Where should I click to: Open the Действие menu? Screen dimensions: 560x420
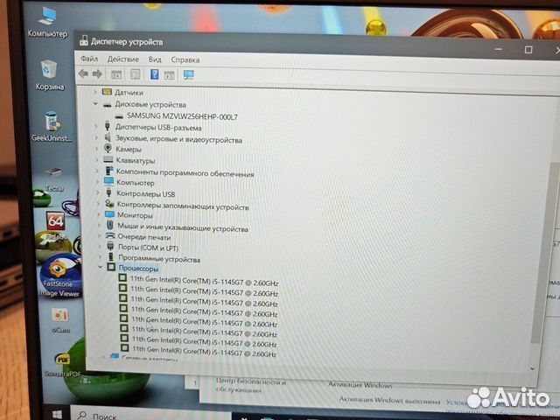coord(122,59)
